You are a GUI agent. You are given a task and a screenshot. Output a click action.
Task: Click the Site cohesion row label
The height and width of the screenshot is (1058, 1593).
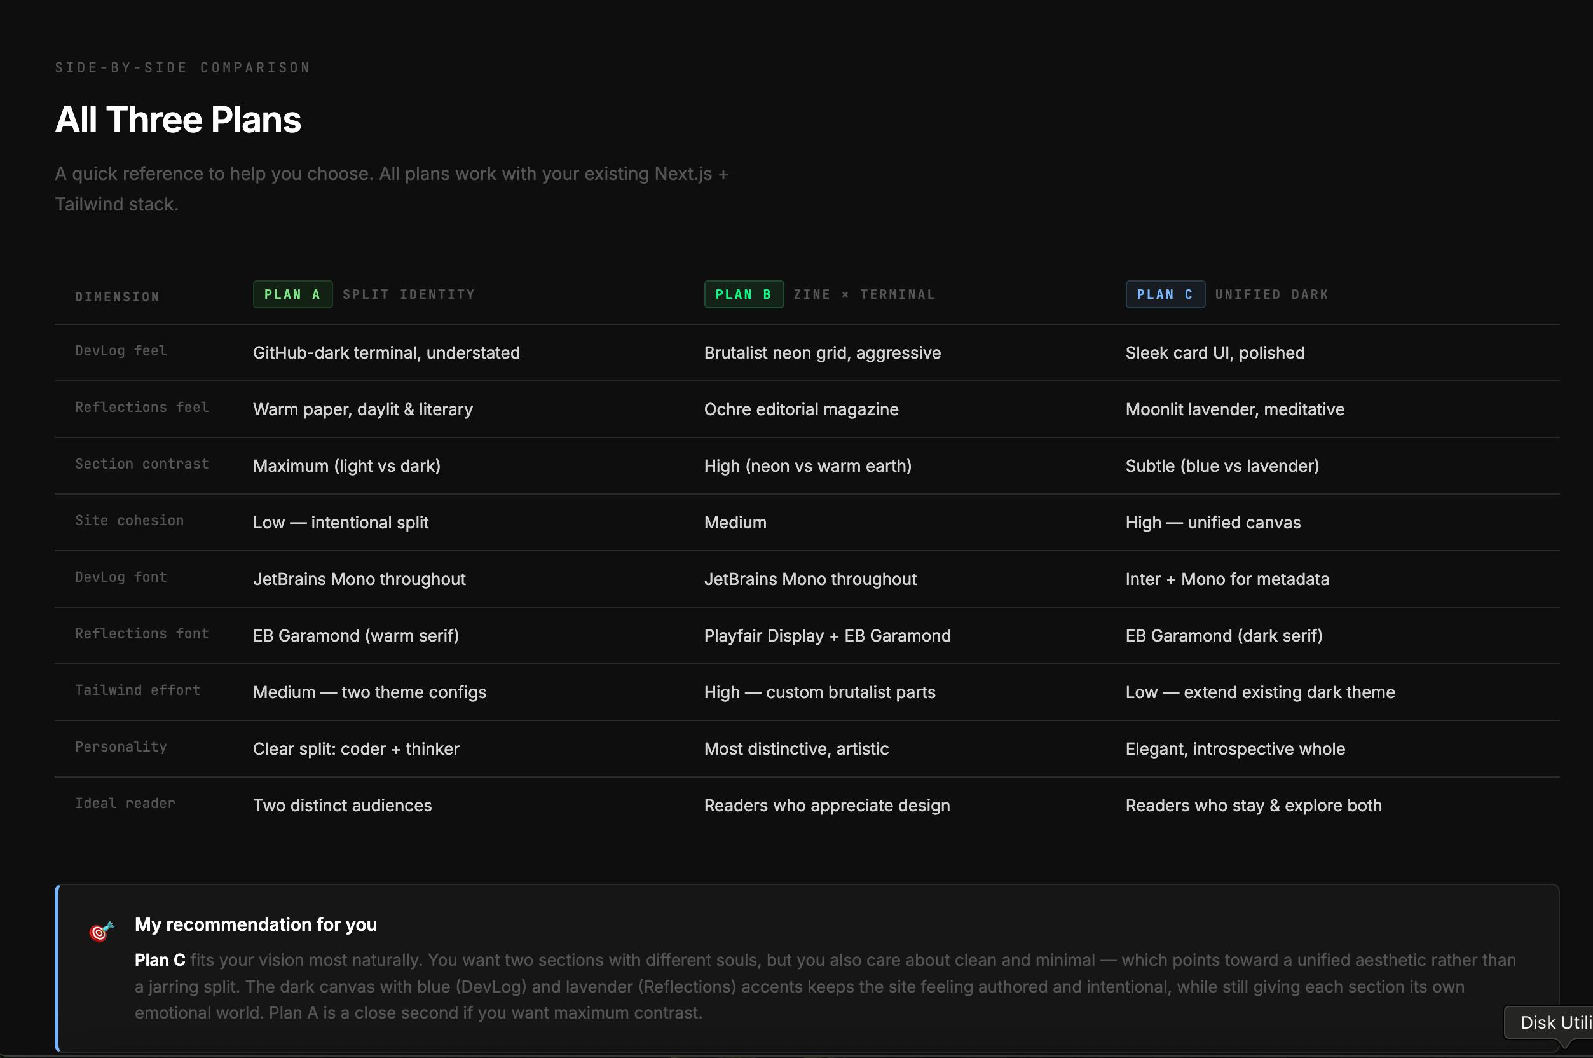pyautogui.click(x=129, y=521)
